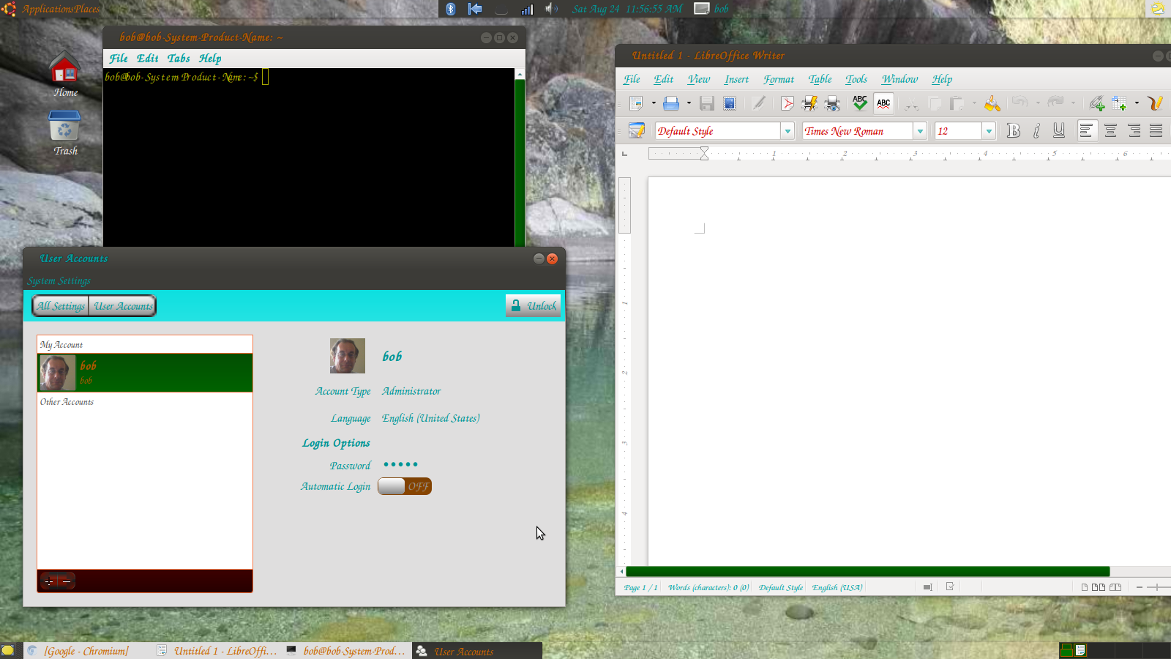
Task: Select book view layout in status bar
Action: [1115, 587]
